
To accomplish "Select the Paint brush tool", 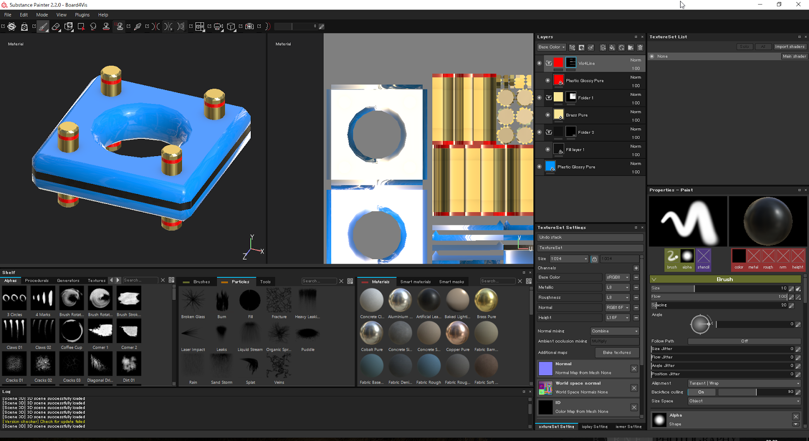I will click(43, 26).
